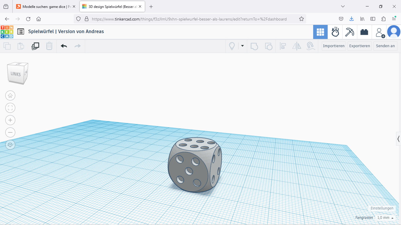The image size is (401, 225).
Task: Click the invite collaborator icon
Action: (x=380, y=32)
